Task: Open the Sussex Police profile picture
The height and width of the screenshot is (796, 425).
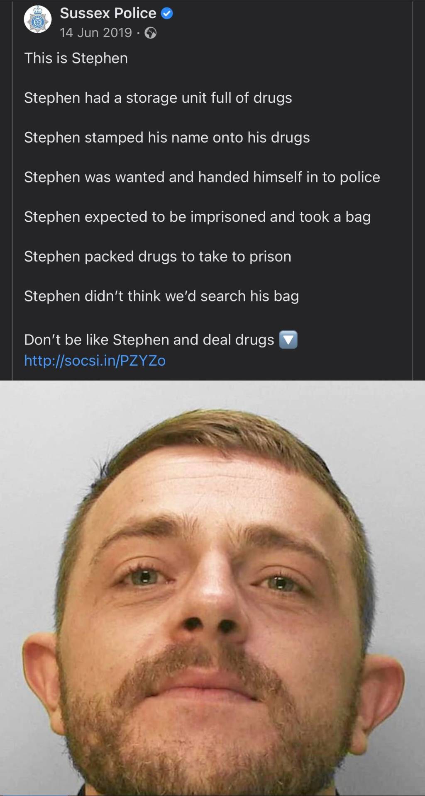Action: pyautogui.click(x=38, y=19)
